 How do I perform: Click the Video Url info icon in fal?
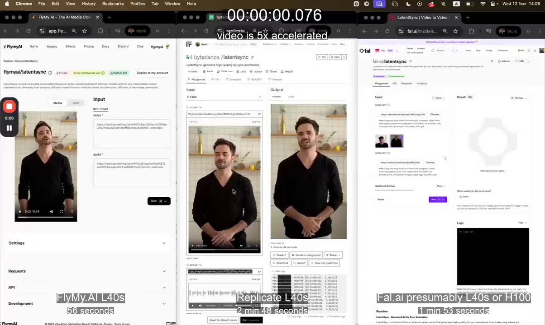click(388, 105)
